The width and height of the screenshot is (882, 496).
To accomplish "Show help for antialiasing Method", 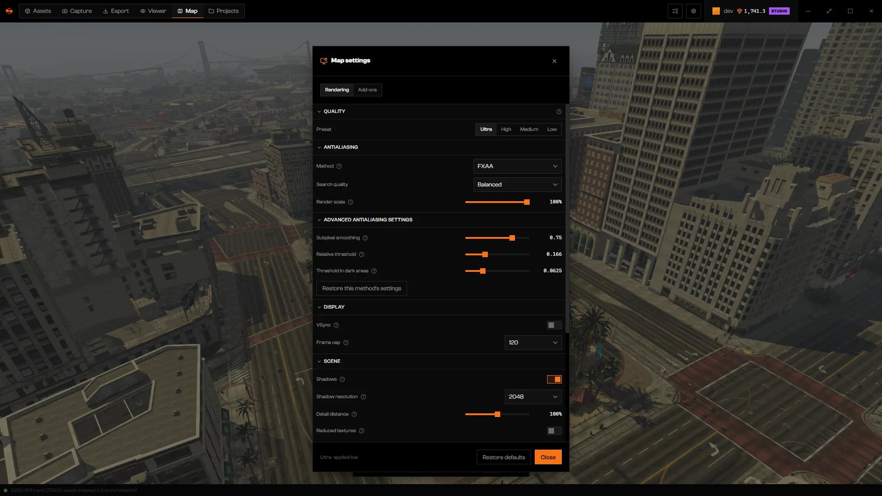I will point(339,166).
